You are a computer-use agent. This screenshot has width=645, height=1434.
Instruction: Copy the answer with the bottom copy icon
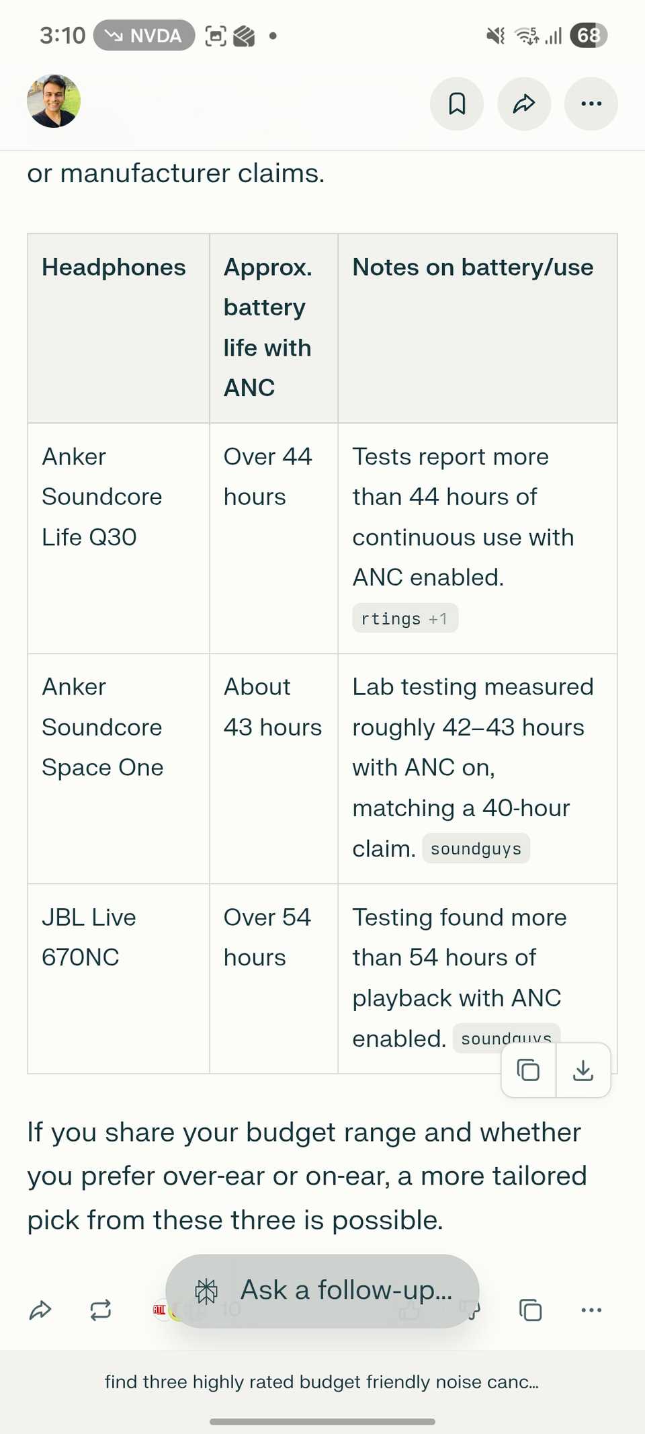point(531,1310)
